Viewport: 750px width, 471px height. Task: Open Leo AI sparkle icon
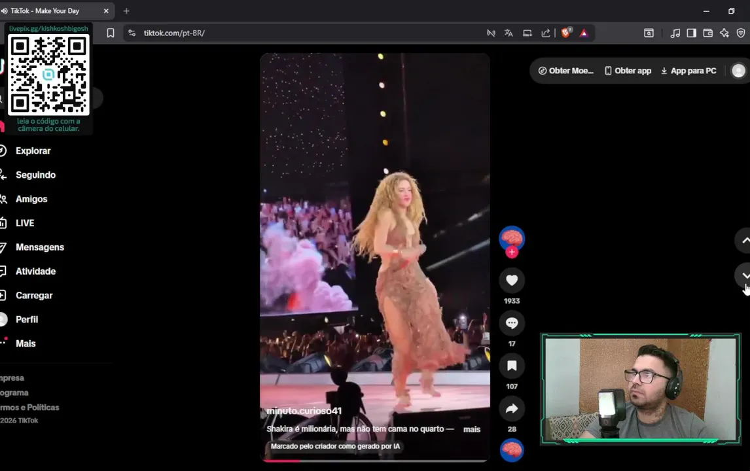(x=724, y=33)
